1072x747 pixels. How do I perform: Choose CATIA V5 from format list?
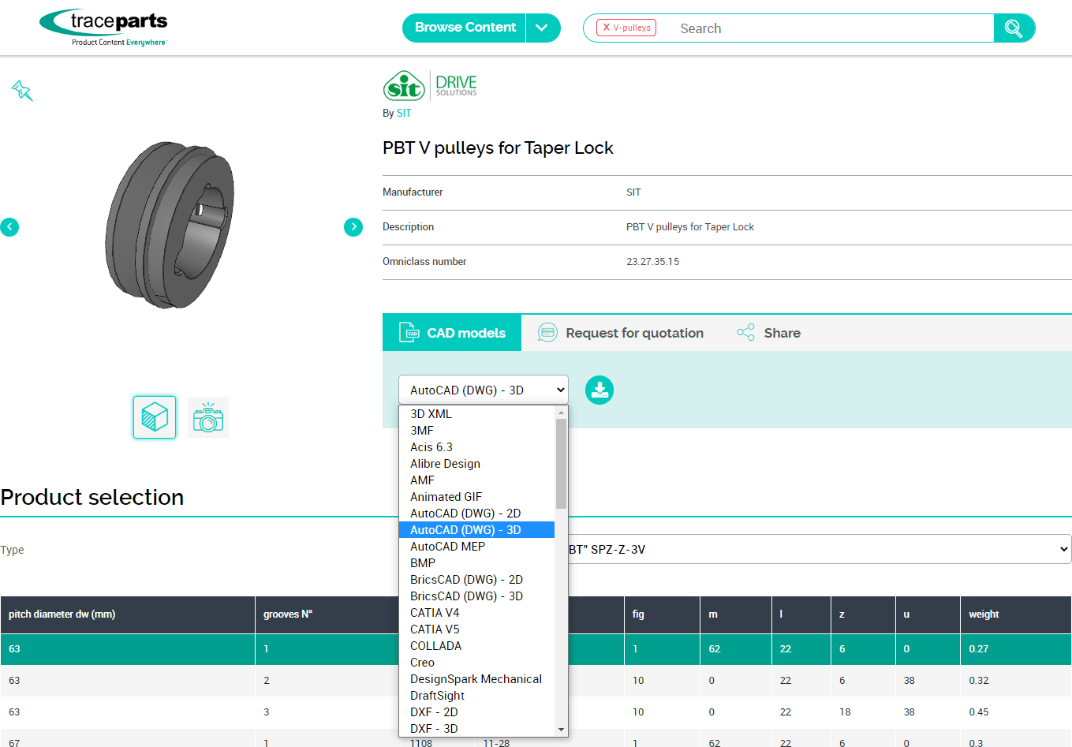(x=435, y=629)
